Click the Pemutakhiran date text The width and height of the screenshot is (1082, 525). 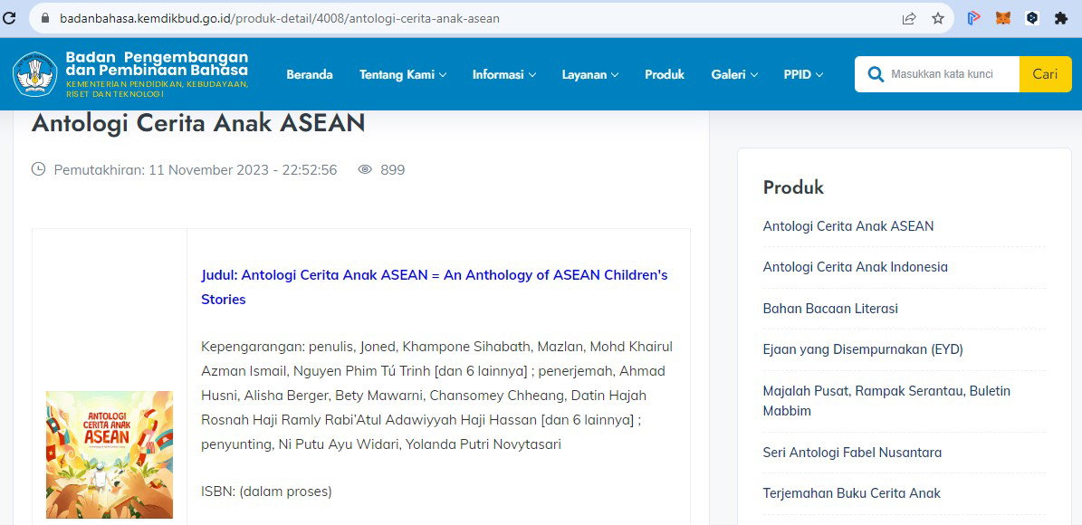tap(196, 169)
